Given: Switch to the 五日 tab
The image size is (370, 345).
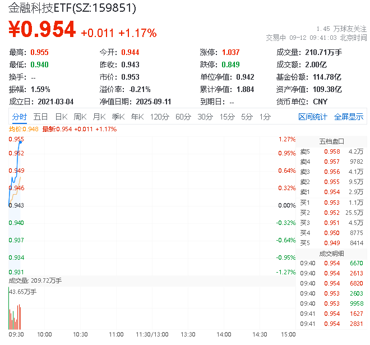Looking at the screenshot, I should tap(40, 117).
